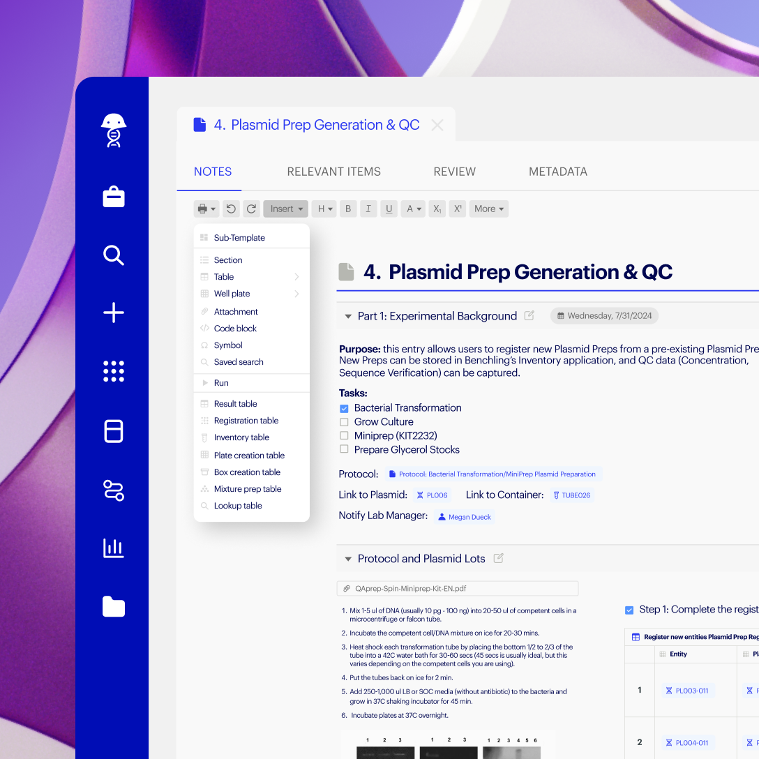Viewport: 759px width, 759px height.
Task: Open the search magnifier in the blue sidebar
Action: (114, 255)
